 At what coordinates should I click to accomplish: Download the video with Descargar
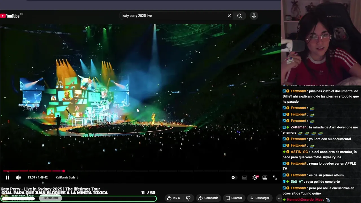coord(259,198)
